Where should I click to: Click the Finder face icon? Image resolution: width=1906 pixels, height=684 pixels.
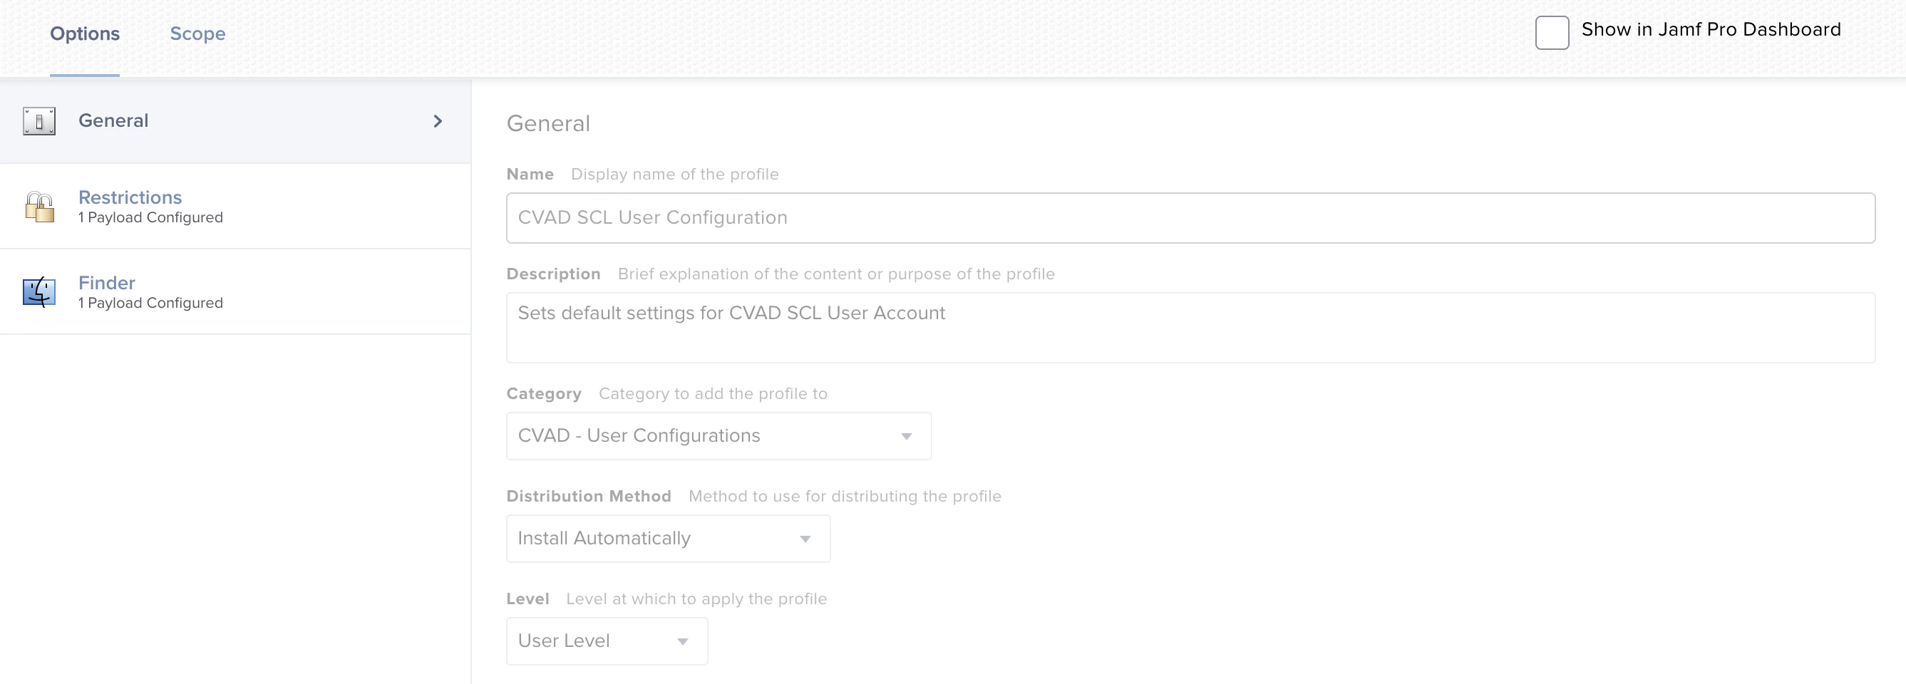point(39,292)
